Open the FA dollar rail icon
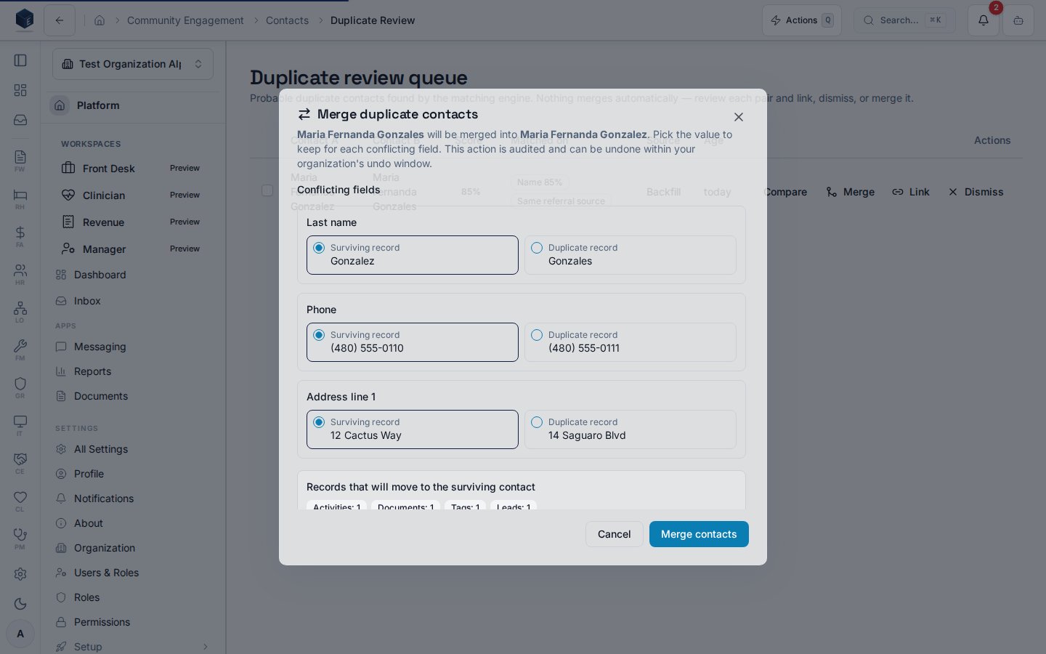 (20, 236)
